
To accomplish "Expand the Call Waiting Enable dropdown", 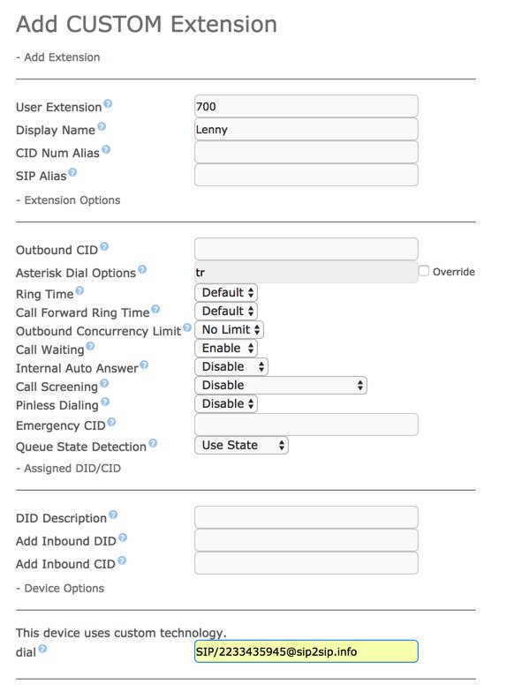I will 226,348.
